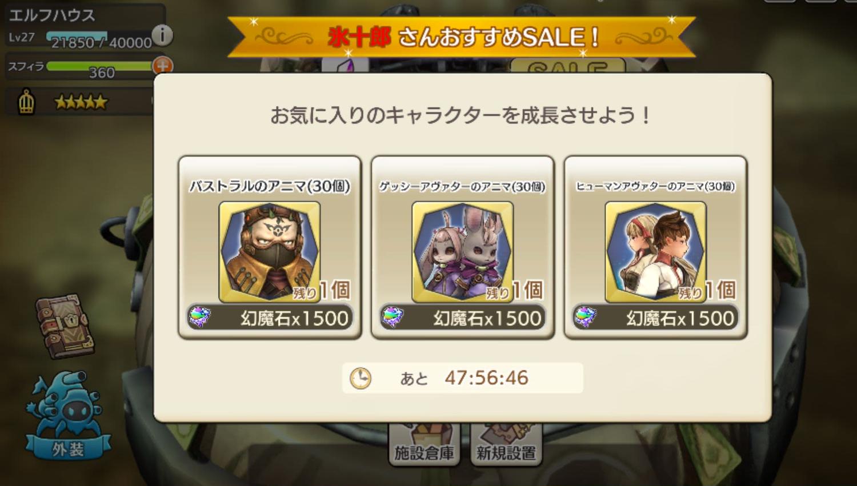Open the 新規設置 button

(x=506, y=445)
